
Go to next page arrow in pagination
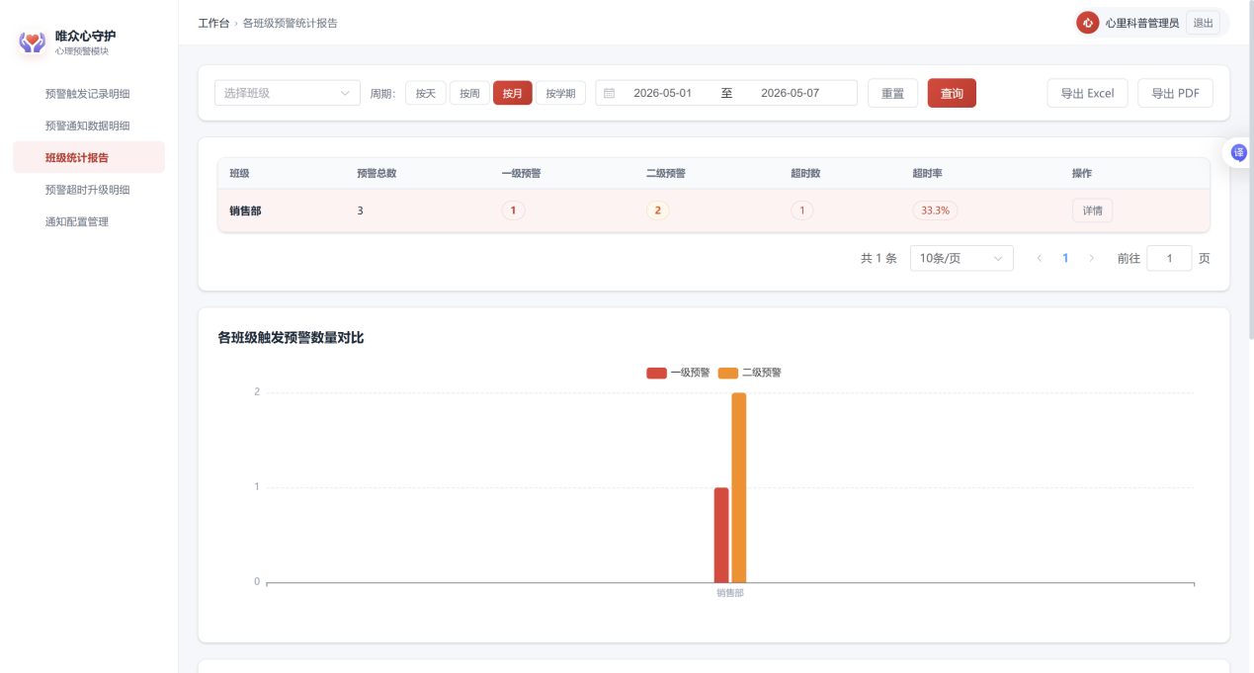pos(1091,258)
